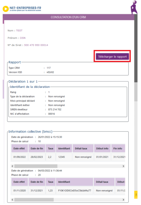141x205 pixels.
Task: Click right arrow of first table scrollbar
Action: coord(123,166)
